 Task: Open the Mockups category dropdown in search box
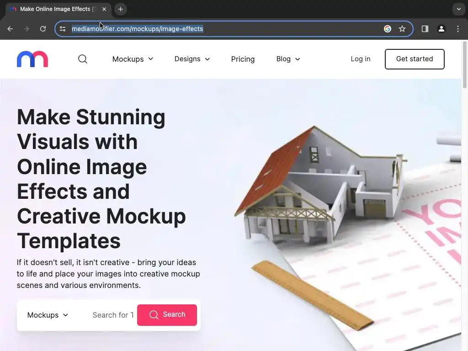tap(48, 315)
